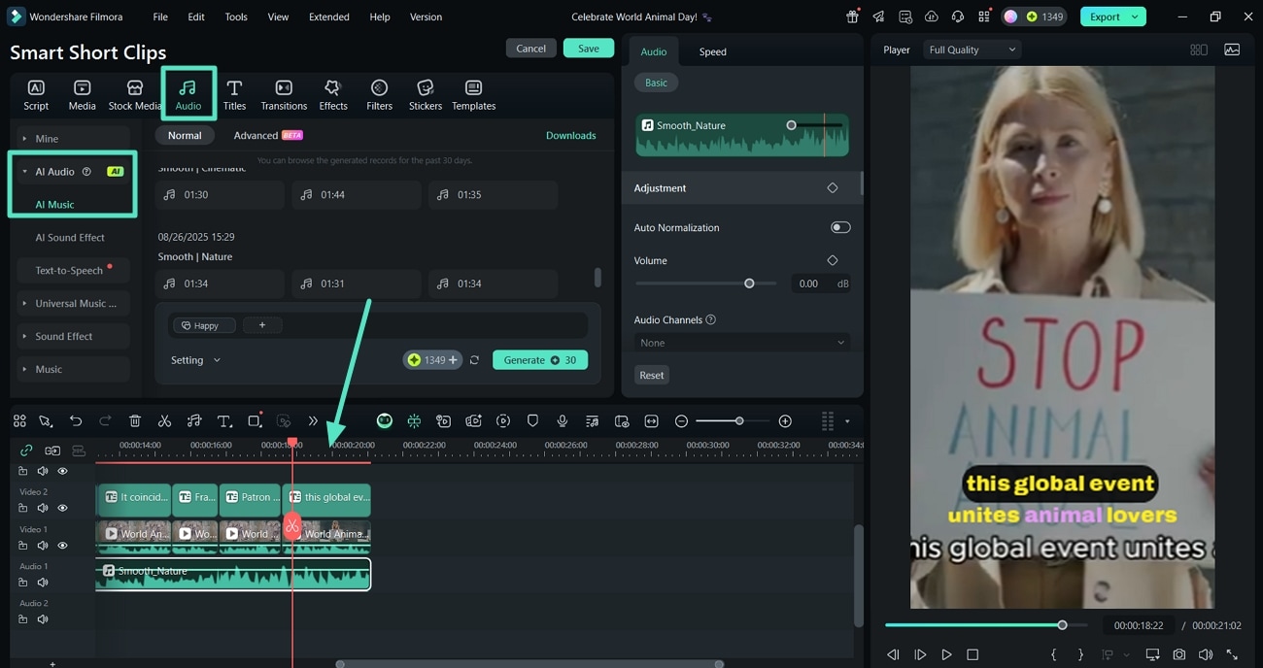Click the Reset button
The width and height of the screenshot is (1263, 668).
coord(652,375)
